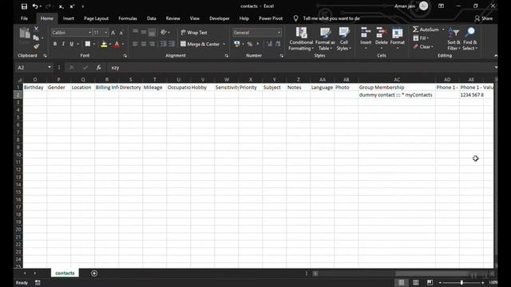
Task: Align text to the left
Action: (x=135, y=44)
